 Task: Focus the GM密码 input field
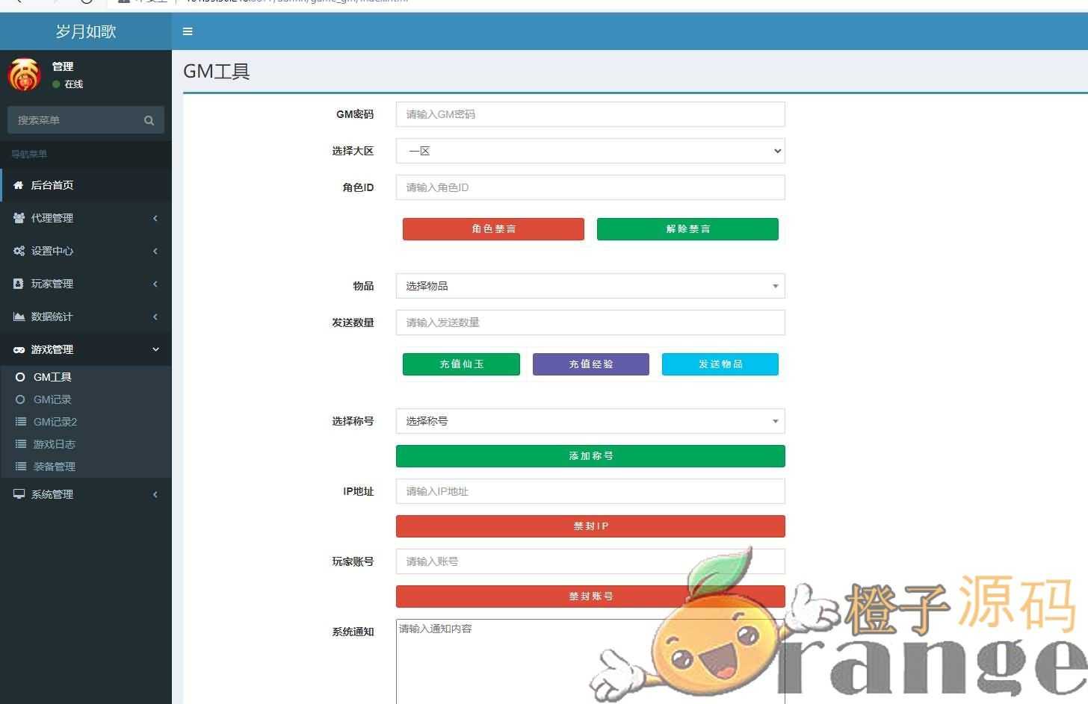[x=590, y=114]
